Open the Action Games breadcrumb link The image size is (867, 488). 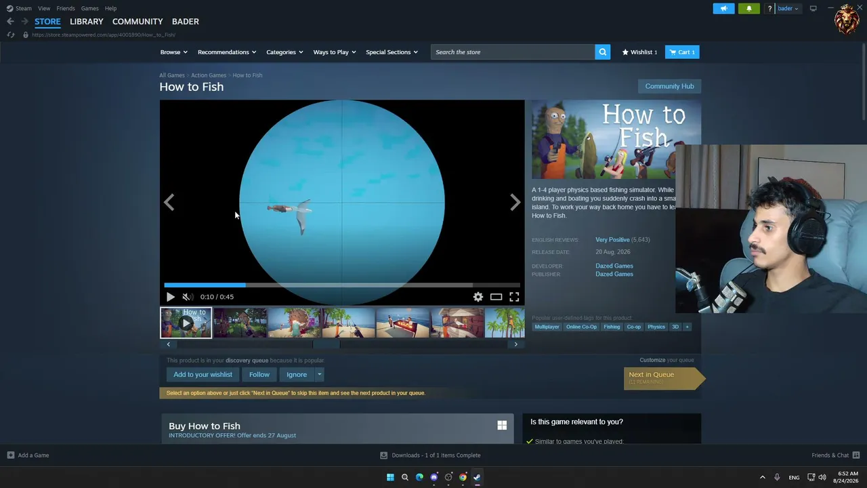pos(209,75)
